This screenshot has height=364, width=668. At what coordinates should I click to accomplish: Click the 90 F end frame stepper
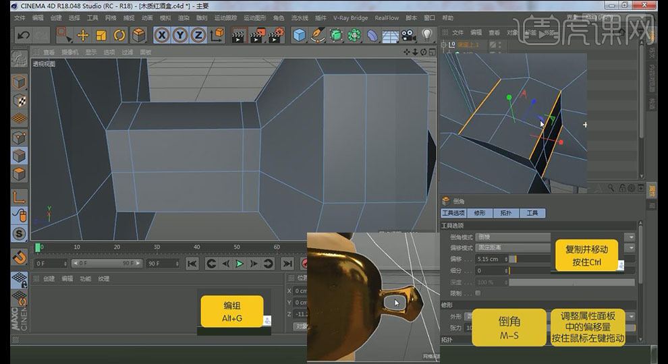coord(177,264)
